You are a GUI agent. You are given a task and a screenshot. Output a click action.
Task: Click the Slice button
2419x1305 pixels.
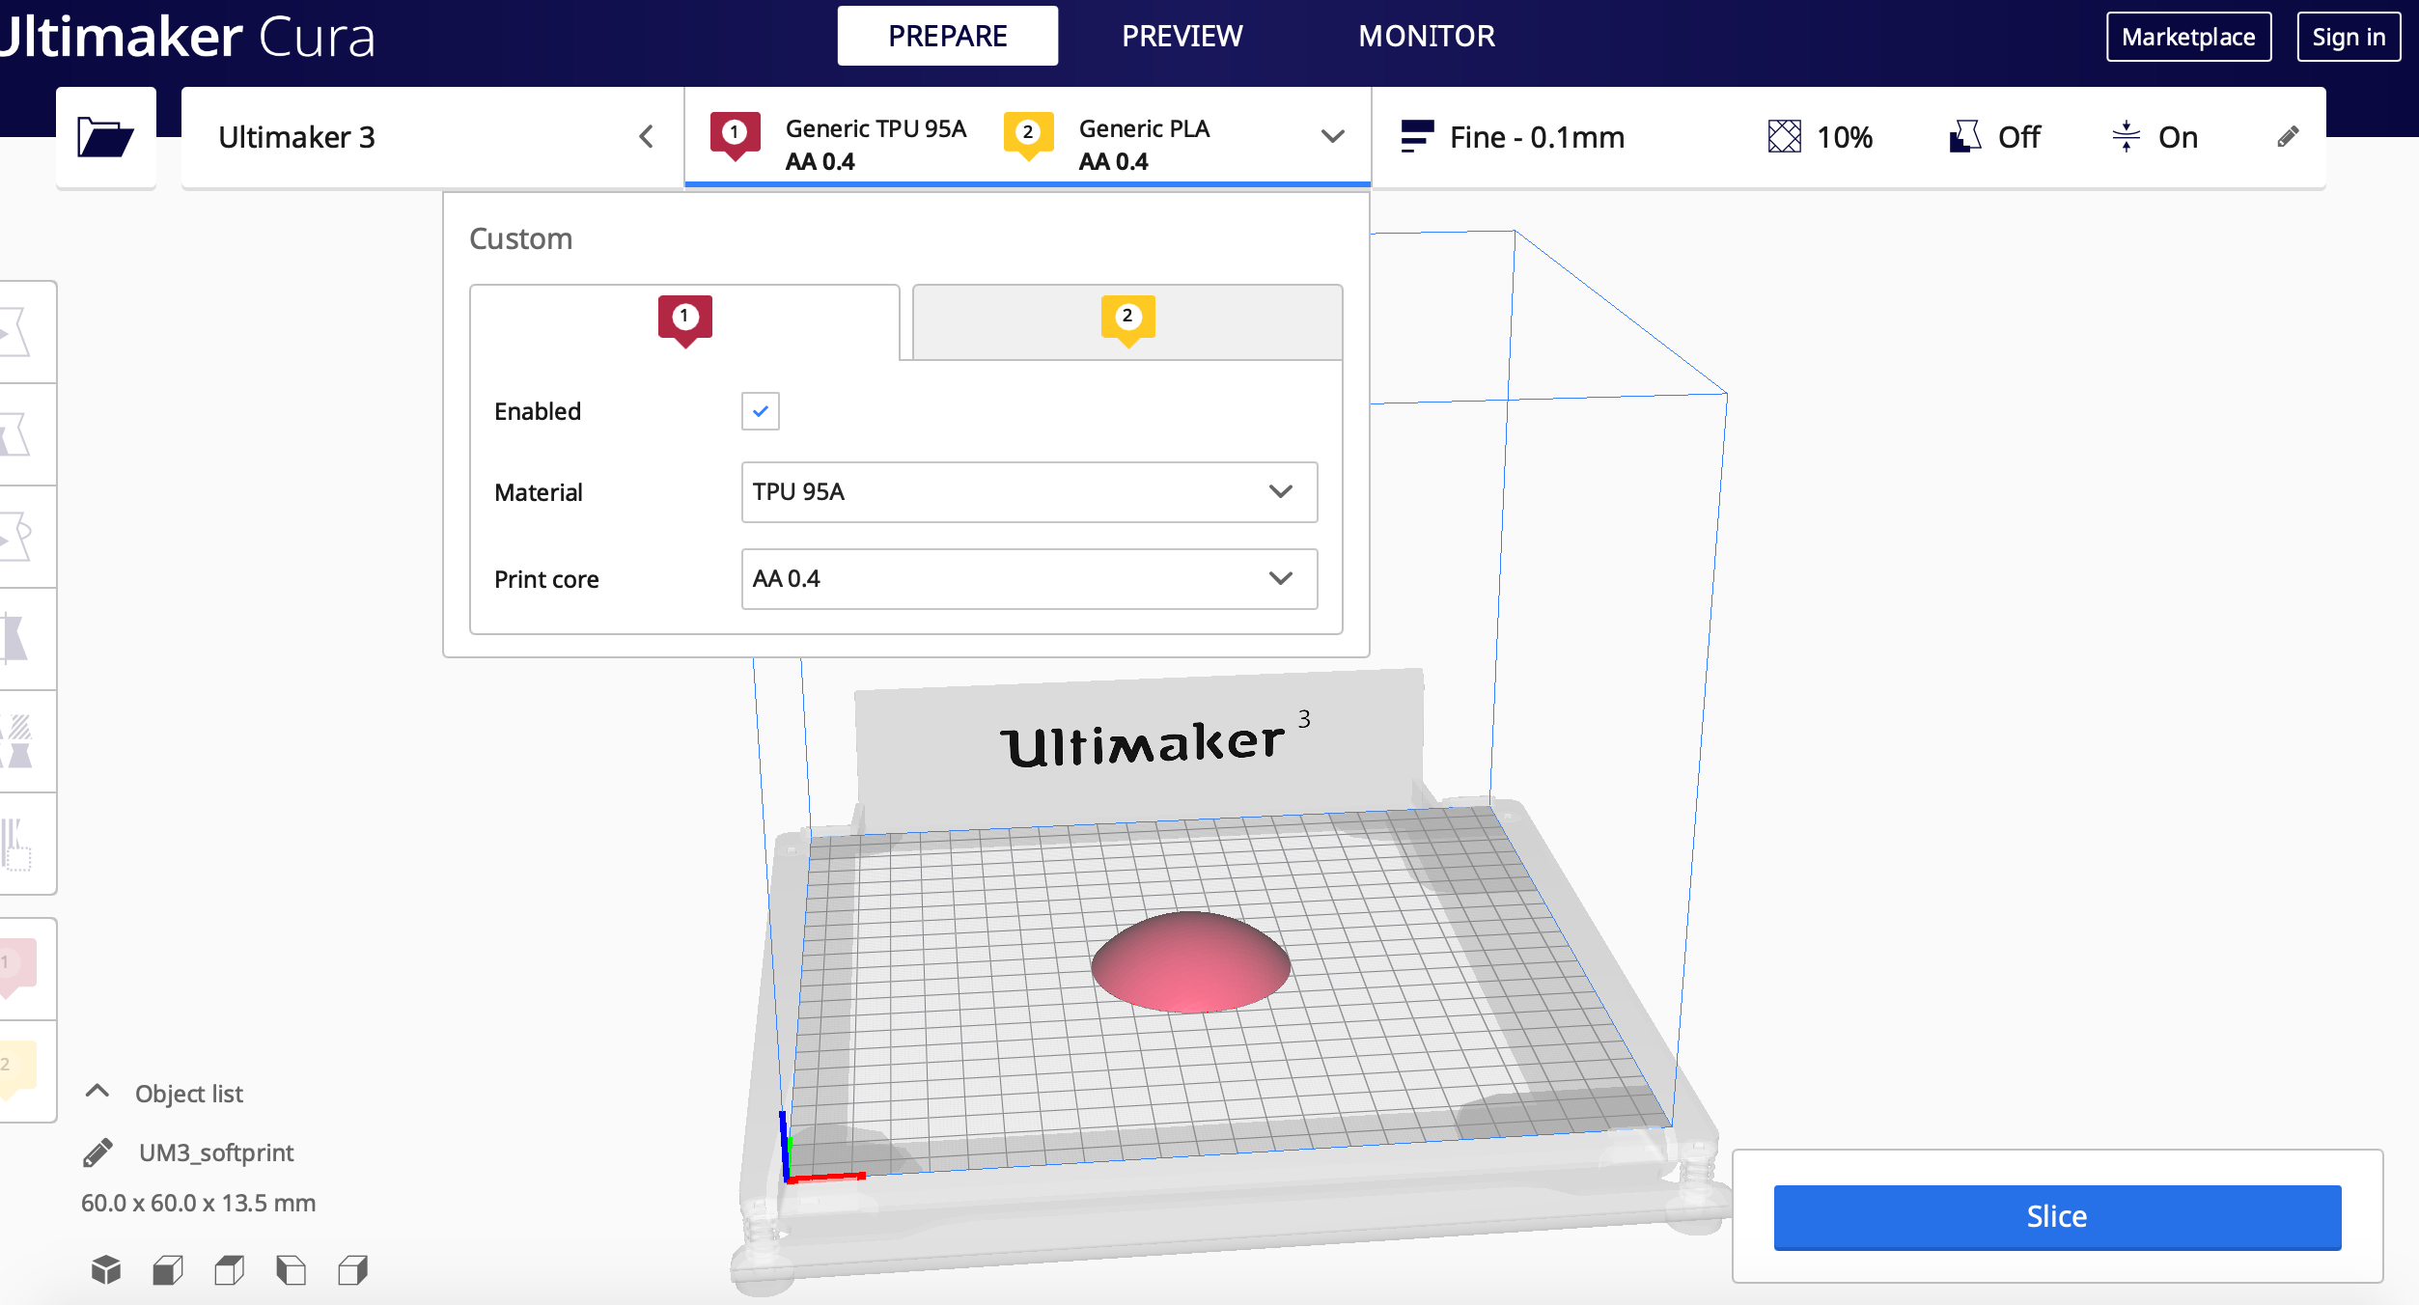[x=2057, y=1216]
